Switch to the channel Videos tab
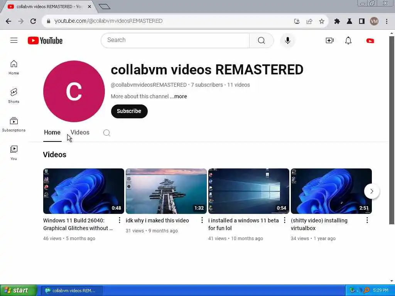The height and width of the screenshot is (296, 395). click(80, 133)
